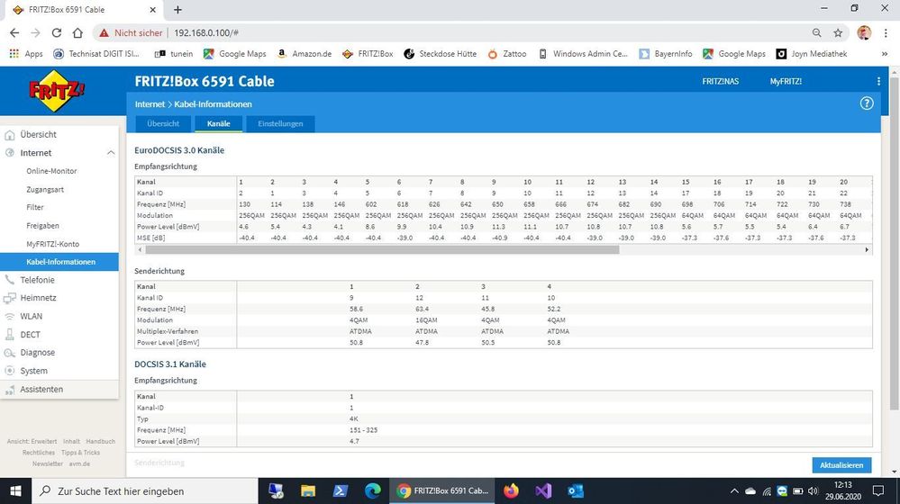Click the Telefonie phone icon
Viewport: 900px width, 504px height.
[x=9, y=280]
